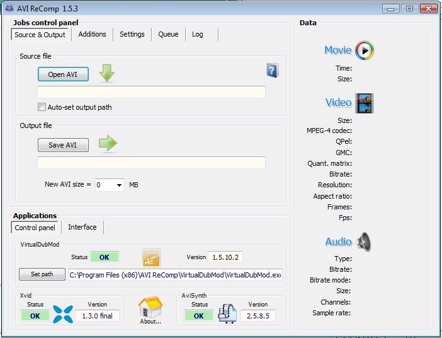Click the VirtualDubMod.exe path field
Image resolution: width=442 pixels, height=338 pixels.
click(x=175, y=275)
